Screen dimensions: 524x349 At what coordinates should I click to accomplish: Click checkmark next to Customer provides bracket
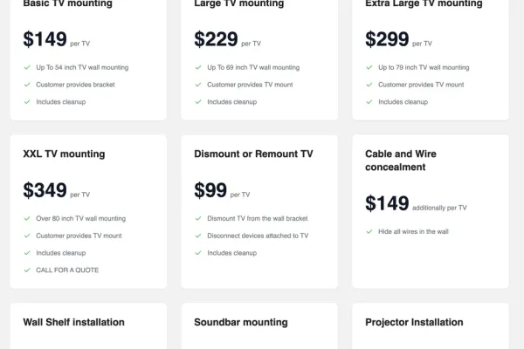(x=27, y=85)
